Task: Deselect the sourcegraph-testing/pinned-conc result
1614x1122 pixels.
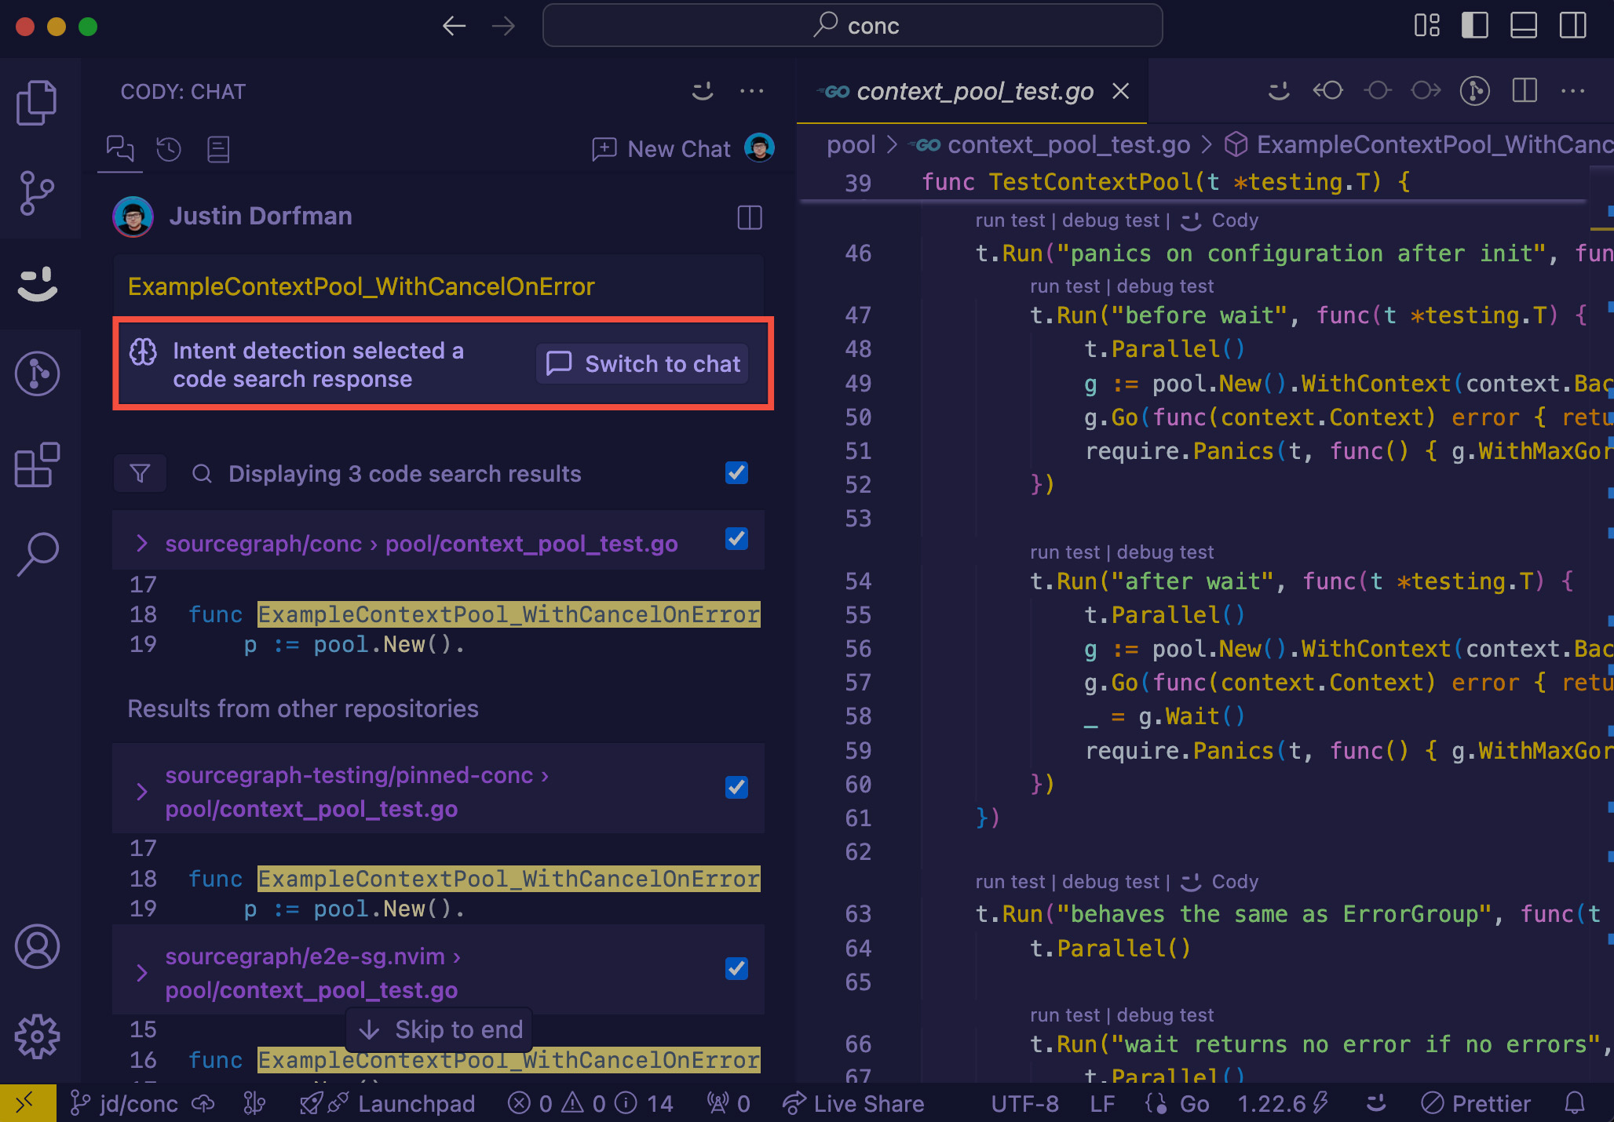Action: (736, 789)
